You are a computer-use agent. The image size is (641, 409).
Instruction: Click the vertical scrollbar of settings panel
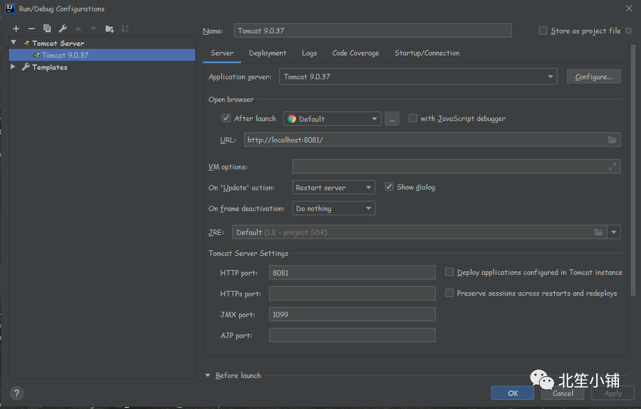[633, 169]
